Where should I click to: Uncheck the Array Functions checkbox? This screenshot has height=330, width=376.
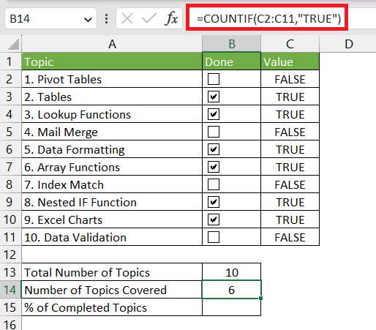(214, 167)
